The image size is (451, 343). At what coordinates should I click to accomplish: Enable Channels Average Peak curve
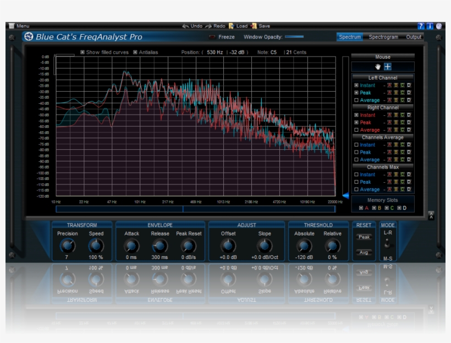pyautogui.click(x=356, y=152)
